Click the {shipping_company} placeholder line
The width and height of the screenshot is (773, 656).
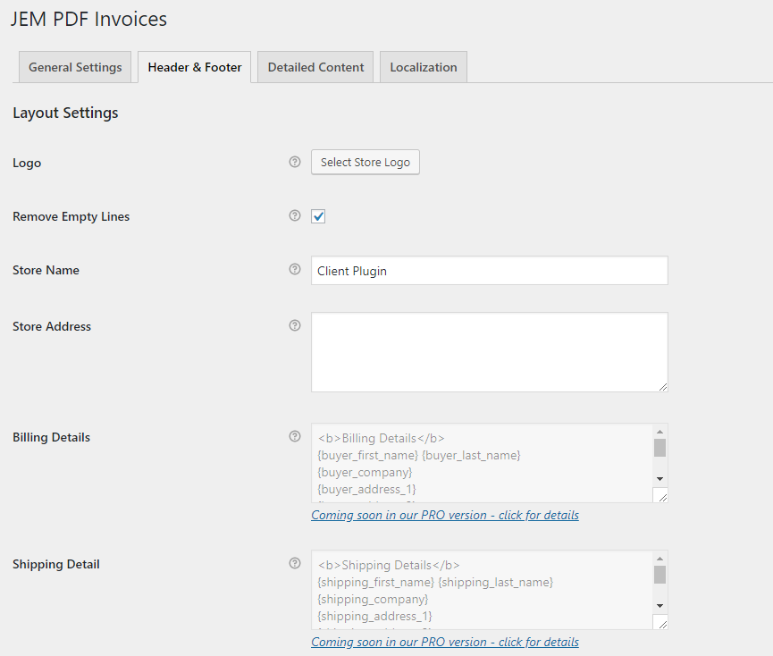tap(373, 600)
